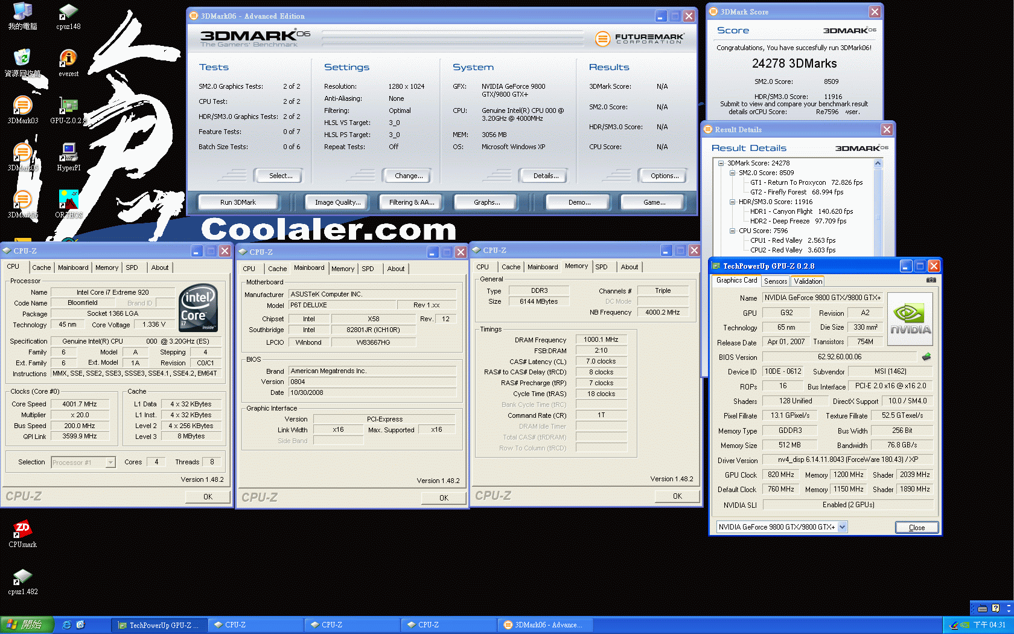Click the Image Quality... button
The height and width of the screenshot is (634, 1014).
coord(337,202)
